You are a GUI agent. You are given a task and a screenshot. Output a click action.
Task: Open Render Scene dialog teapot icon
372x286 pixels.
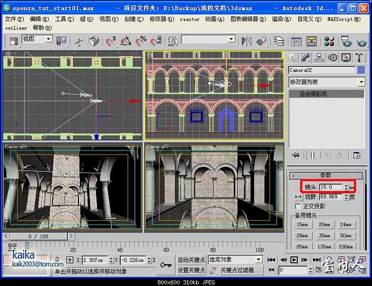[x=346, y=41]
